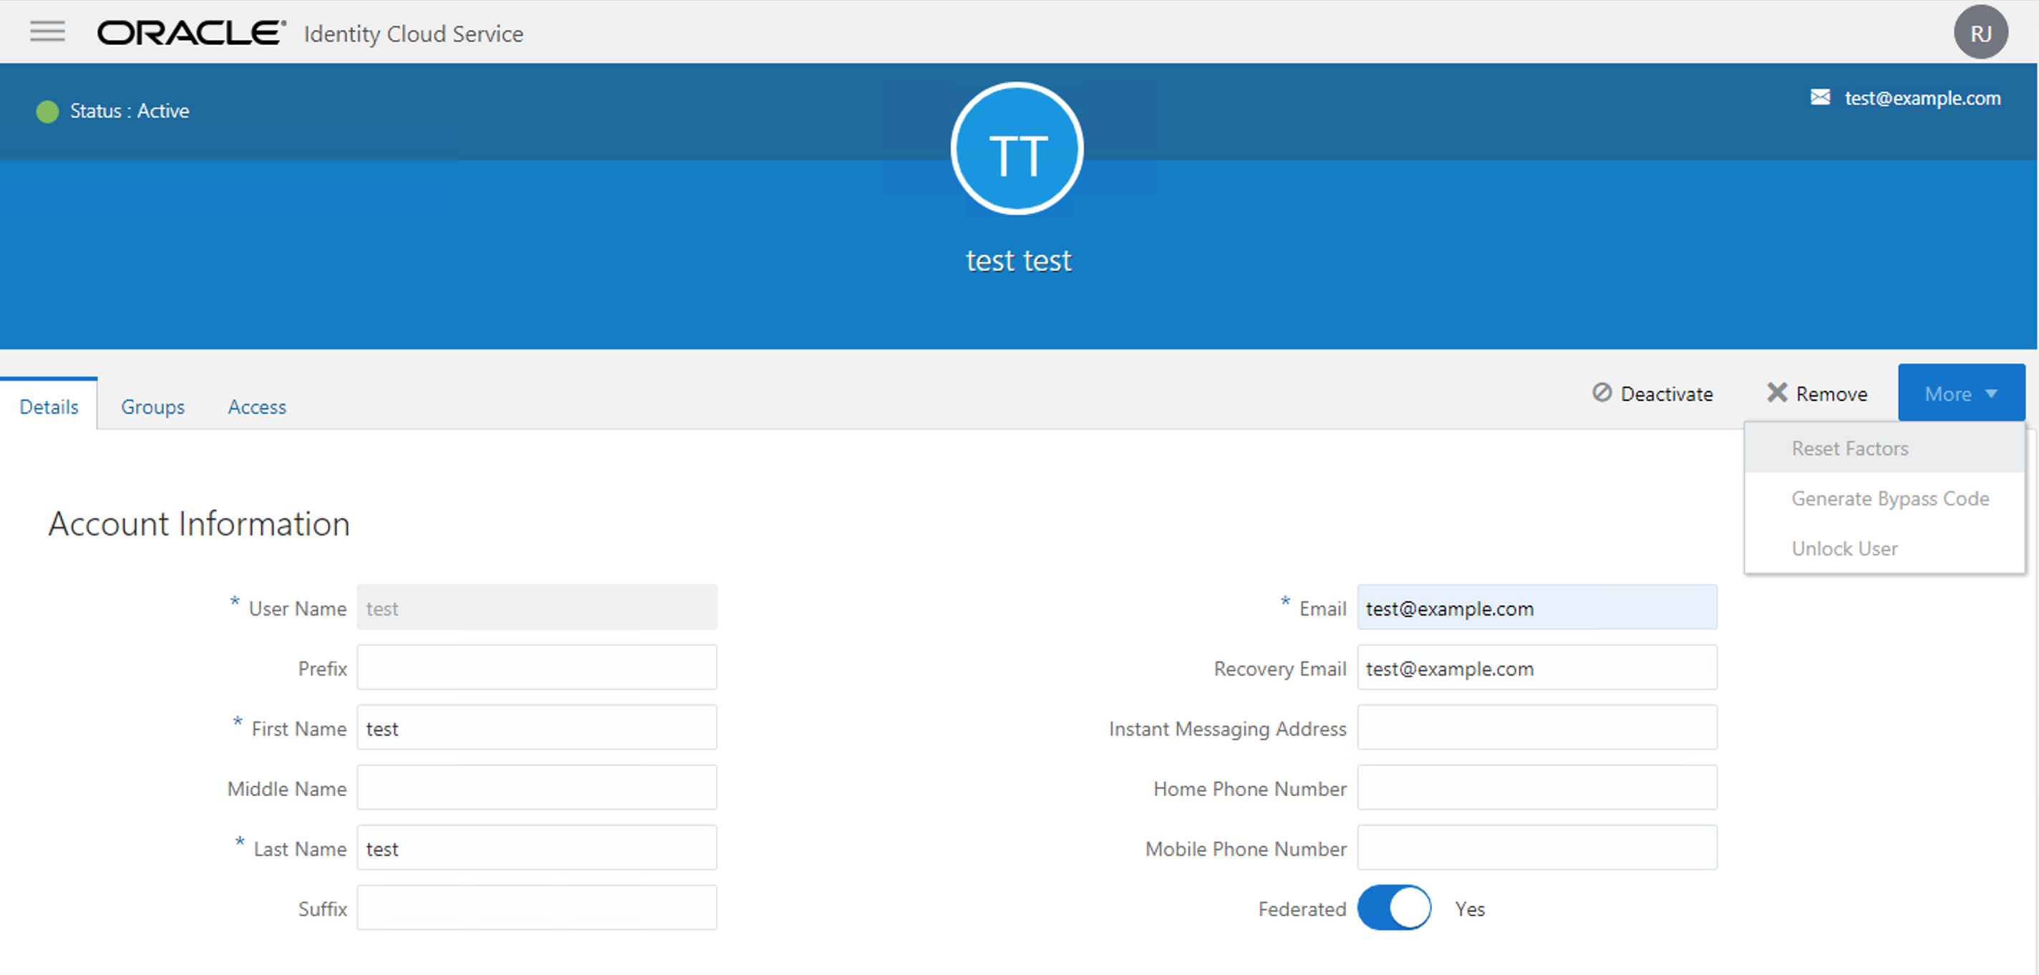Click the 'Status : Active' text
The height and width of the screenshot is (975, 2039).
click(130, 111)
